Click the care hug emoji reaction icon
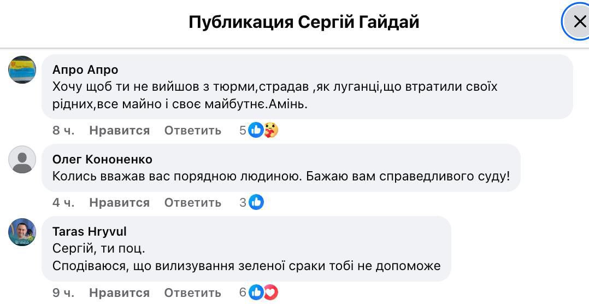Screen dimensions: 589x304 click(270, 130)
